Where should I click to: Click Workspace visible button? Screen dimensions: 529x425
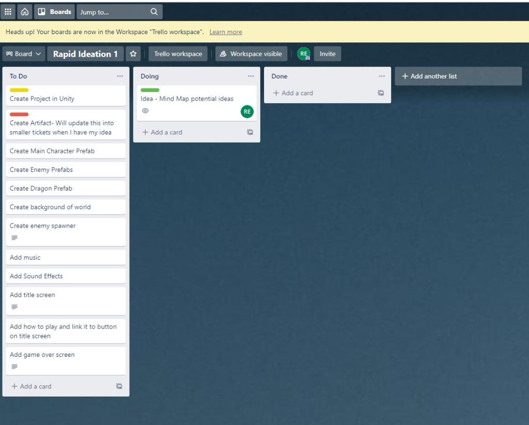(251, 54)
